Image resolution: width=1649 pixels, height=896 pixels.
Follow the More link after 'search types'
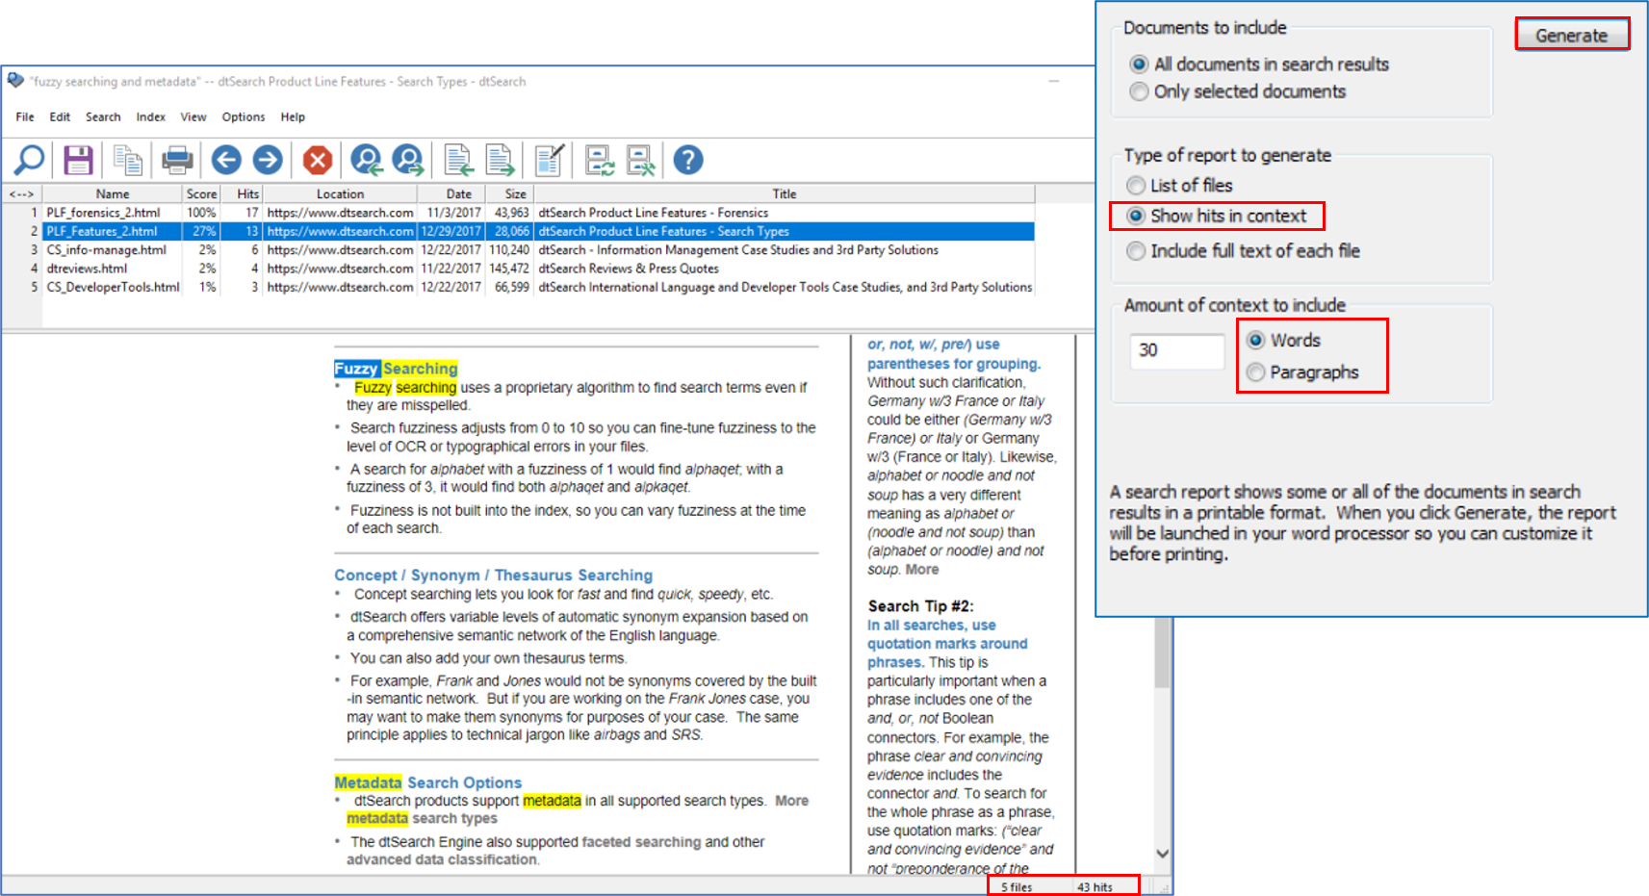[x=791, y=801]
